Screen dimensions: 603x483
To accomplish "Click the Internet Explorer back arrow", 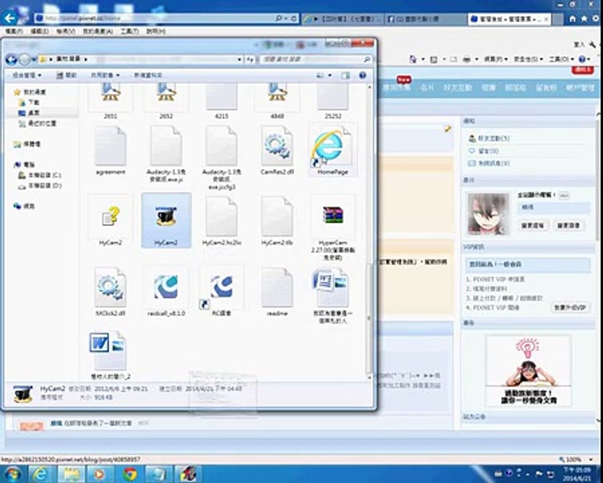I will [10, 17].
